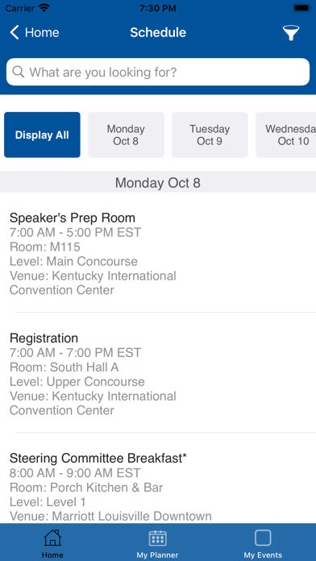The height and width of the screenshot is (561, 316).
Task: Tap the search magnifier icon
Action: [19, 72]
